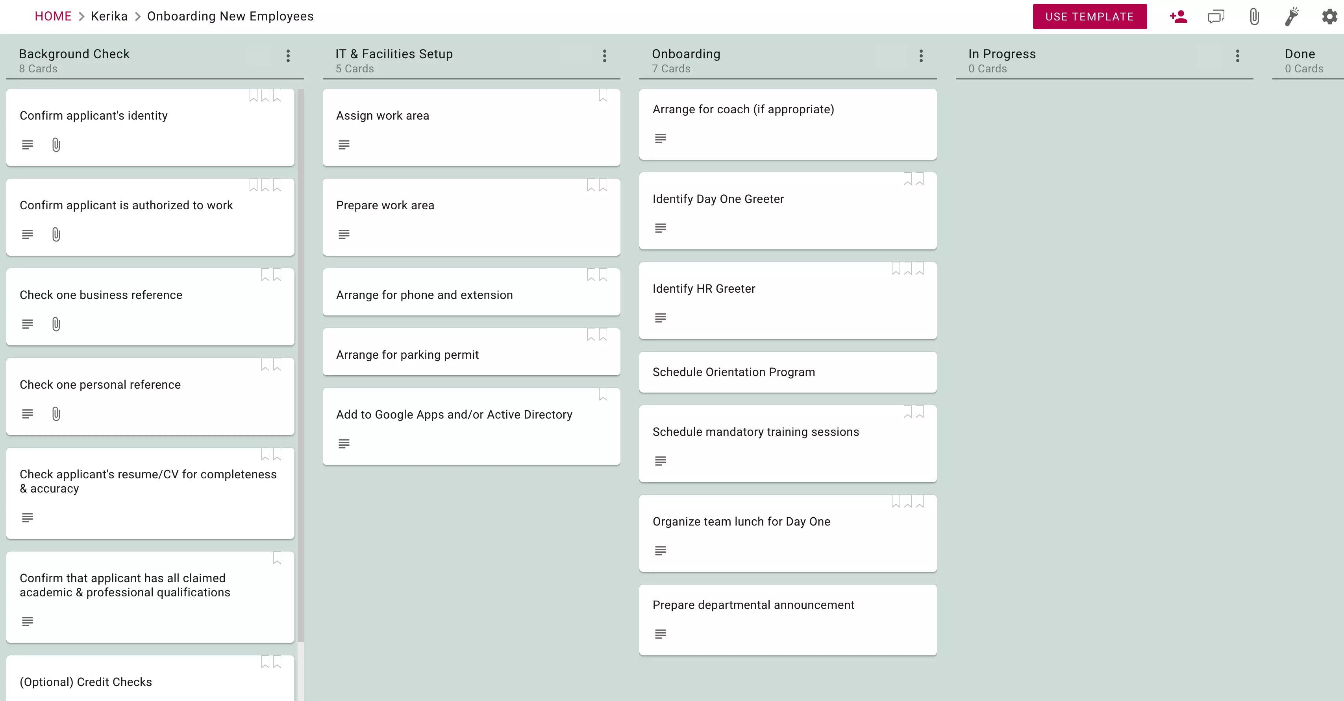Click details icon on Identify Day One Greeter
This screenshot has height=701, width=1344.
[x=661, y=228]
